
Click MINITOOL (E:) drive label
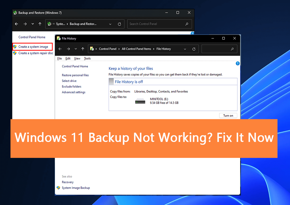click(159, 99)
